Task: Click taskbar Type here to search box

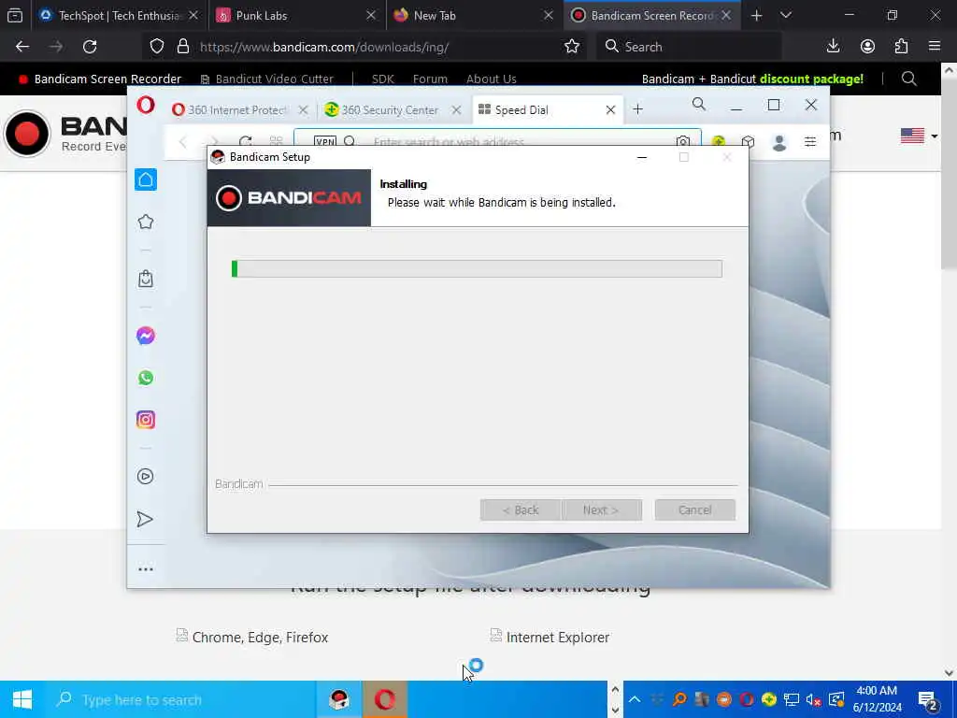Action: [180, 699]
